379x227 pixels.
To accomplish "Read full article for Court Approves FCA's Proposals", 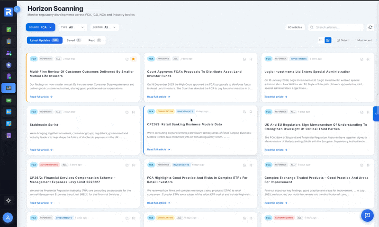I will click(159, 97).
